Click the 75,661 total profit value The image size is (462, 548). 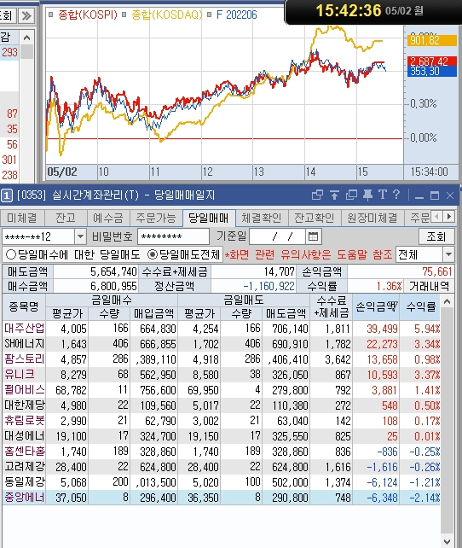(x=437, y=271)
